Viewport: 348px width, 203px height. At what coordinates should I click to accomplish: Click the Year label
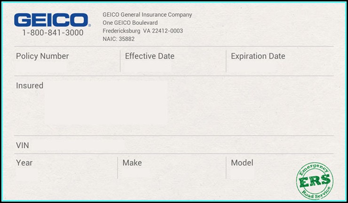[x=24, y=163]
